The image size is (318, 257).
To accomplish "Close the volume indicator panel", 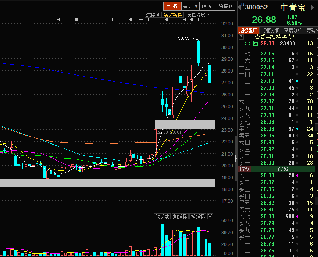I will [210, 216].
